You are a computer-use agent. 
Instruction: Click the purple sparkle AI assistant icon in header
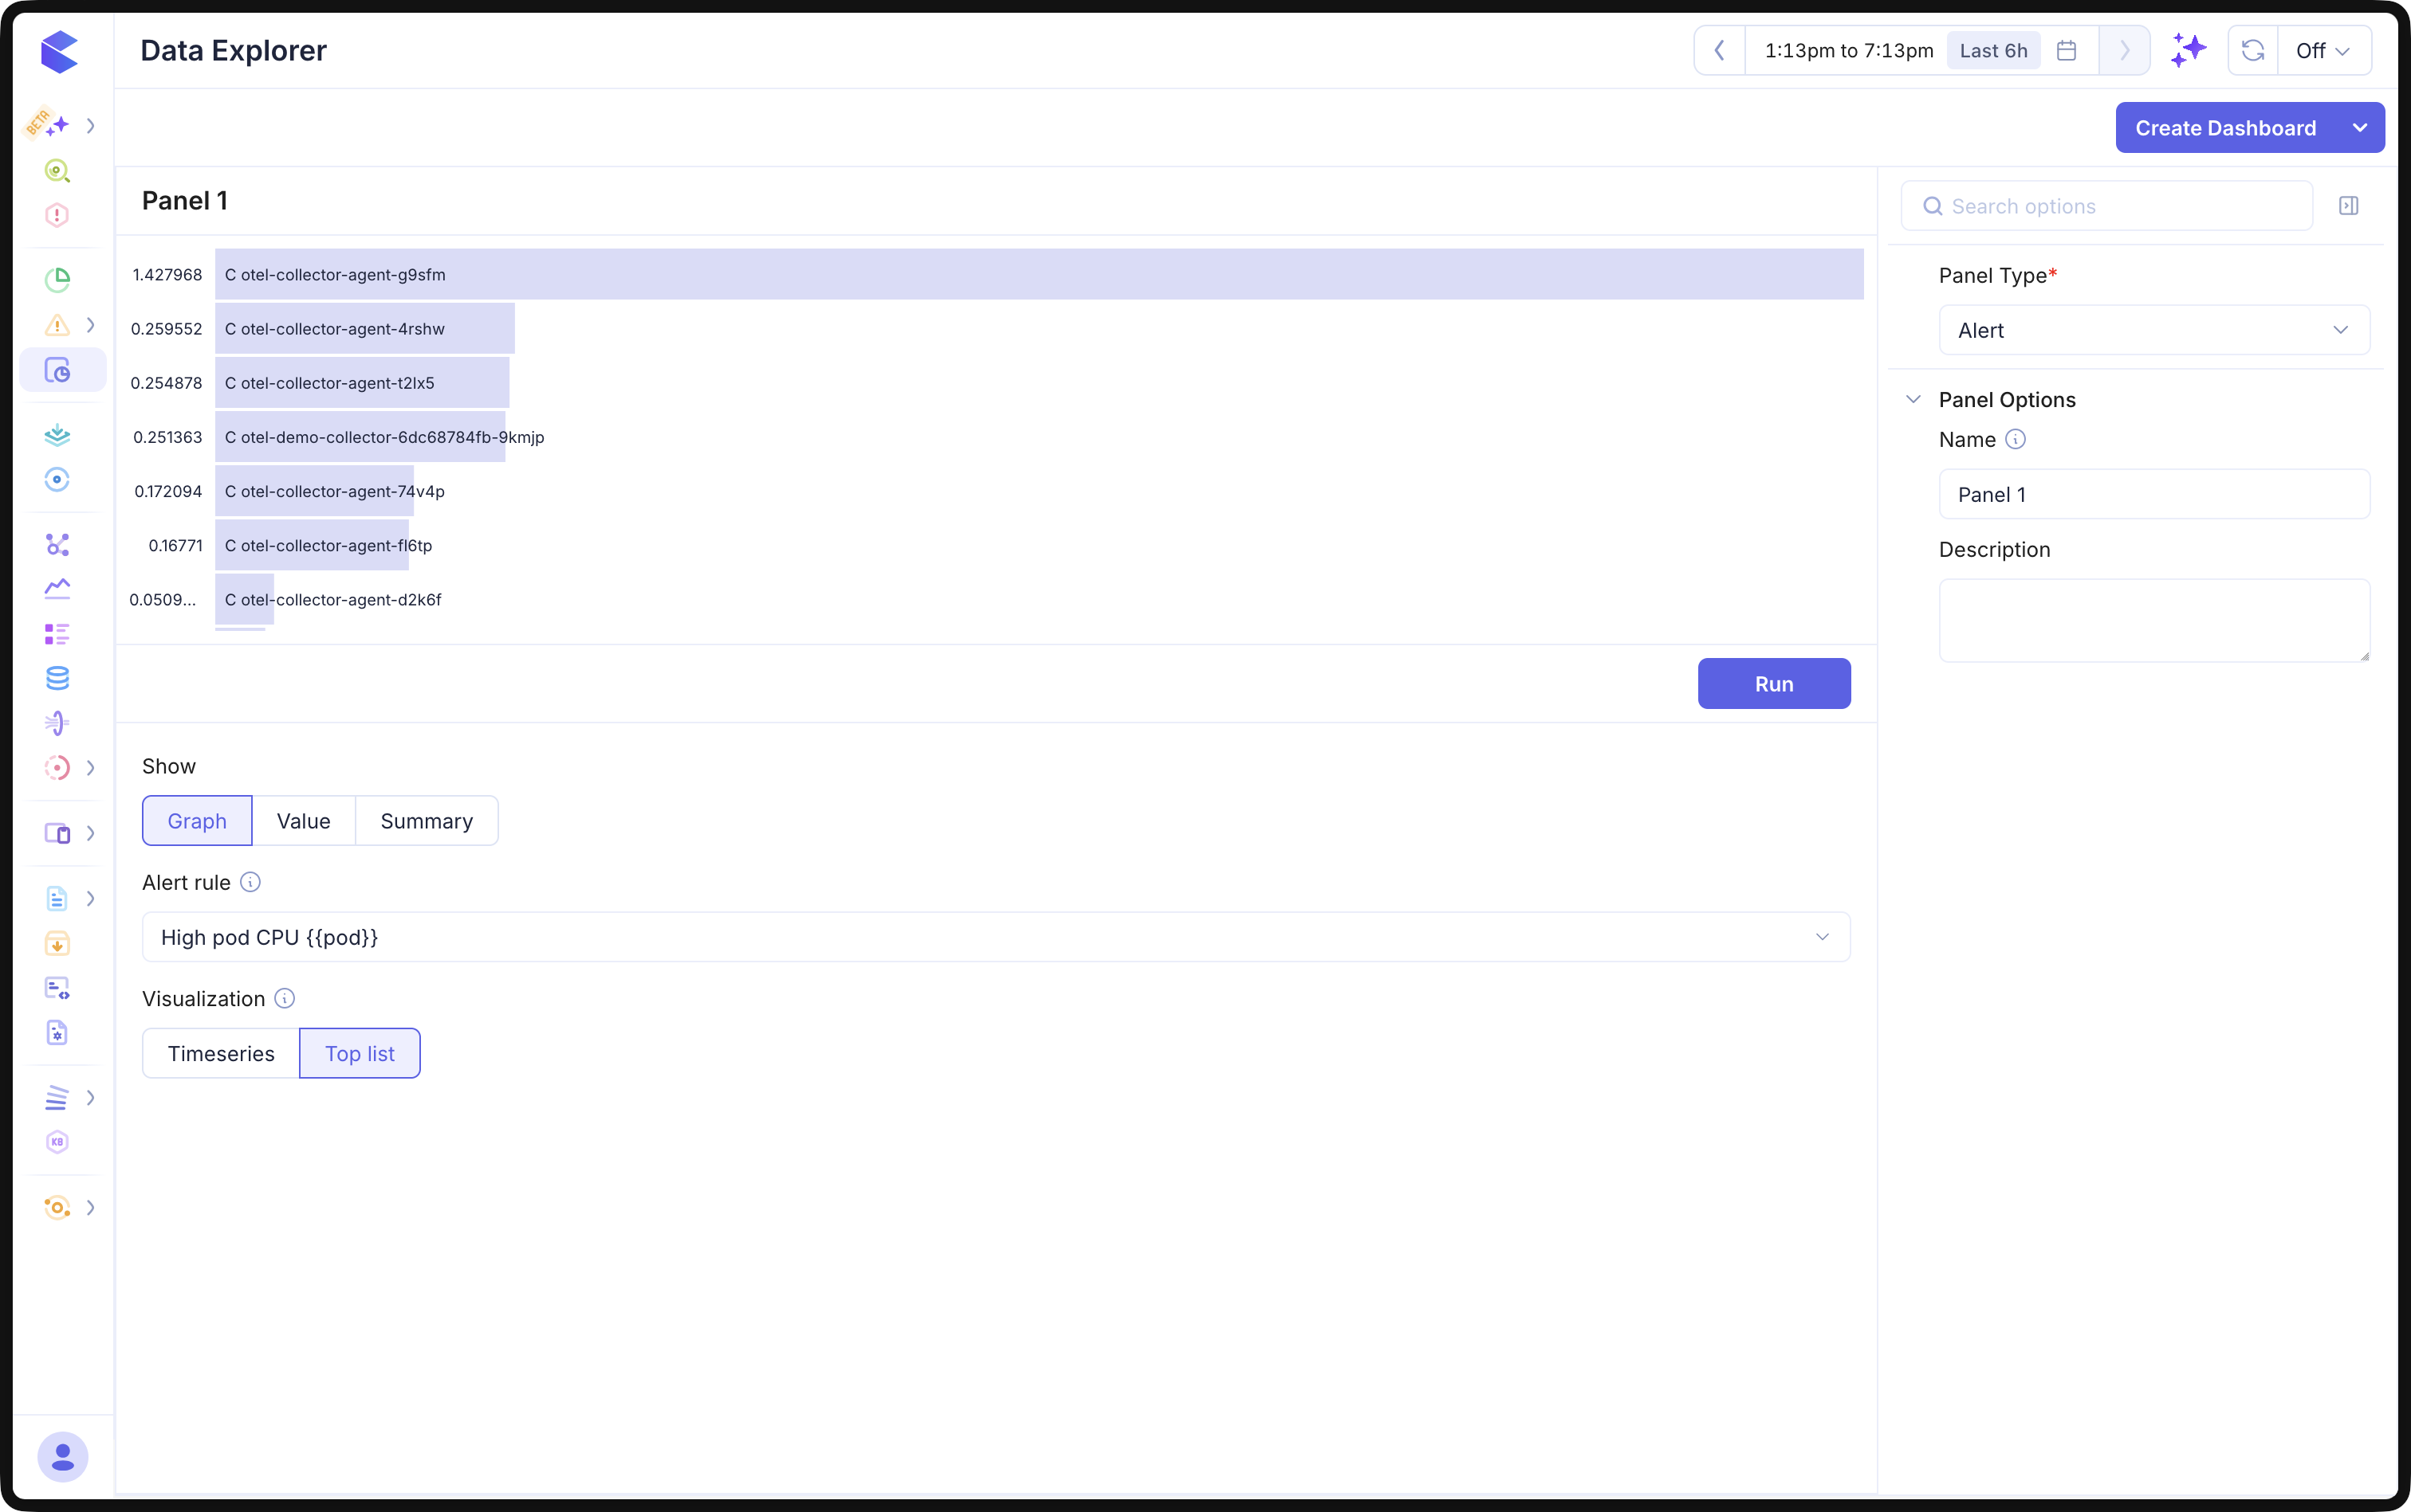tap(2188, 50)
